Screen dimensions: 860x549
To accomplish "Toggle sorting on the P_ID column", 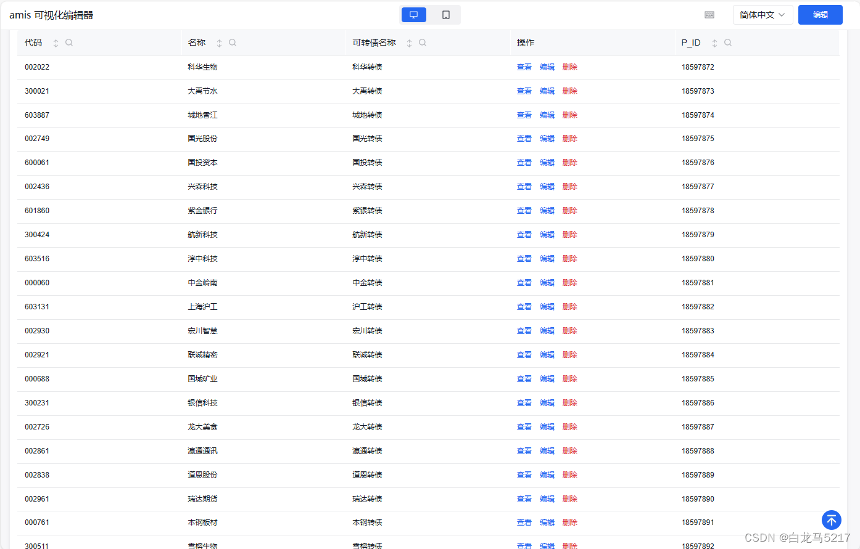I will coord(714,43).
